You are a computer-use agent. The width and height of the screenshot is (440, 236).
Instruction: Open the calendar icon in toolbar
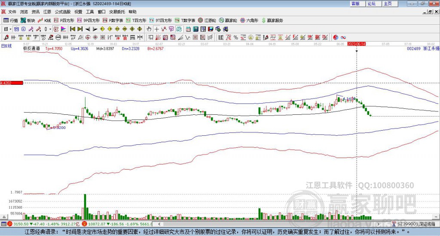pos(188,29)
